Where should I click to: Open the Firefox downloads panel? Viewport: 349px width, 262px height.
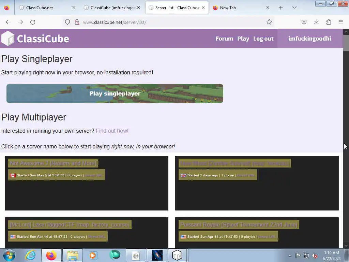click(x=316, y=22)
